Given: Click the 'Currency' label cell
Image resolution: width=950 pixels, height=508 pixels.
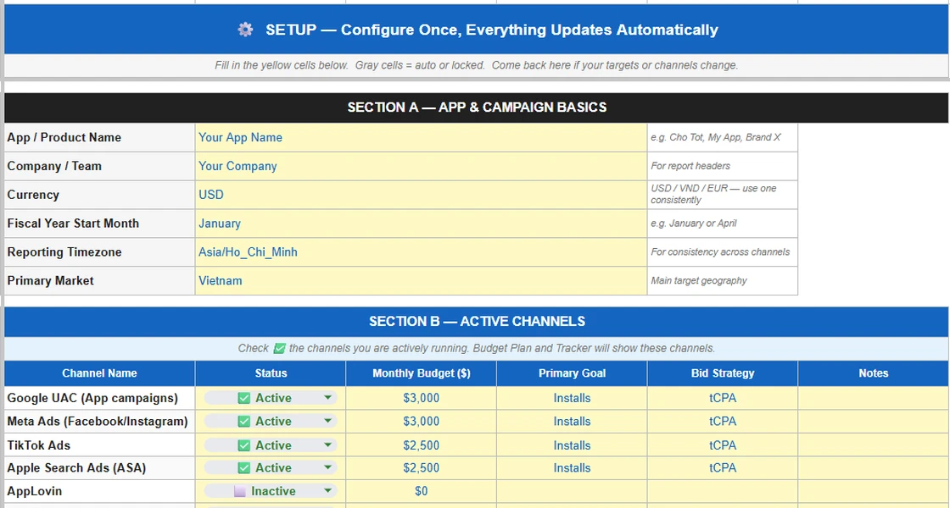Looking at the screenshot, I should [99, 195].
